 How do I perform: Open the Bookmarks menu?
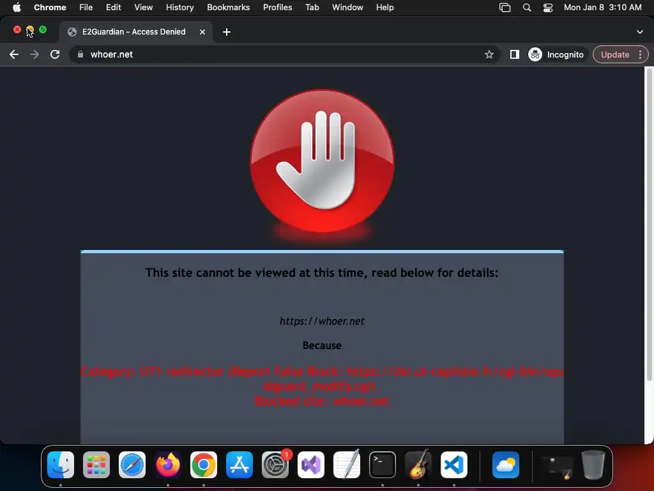pyautogui.click(x=228, y=8)
